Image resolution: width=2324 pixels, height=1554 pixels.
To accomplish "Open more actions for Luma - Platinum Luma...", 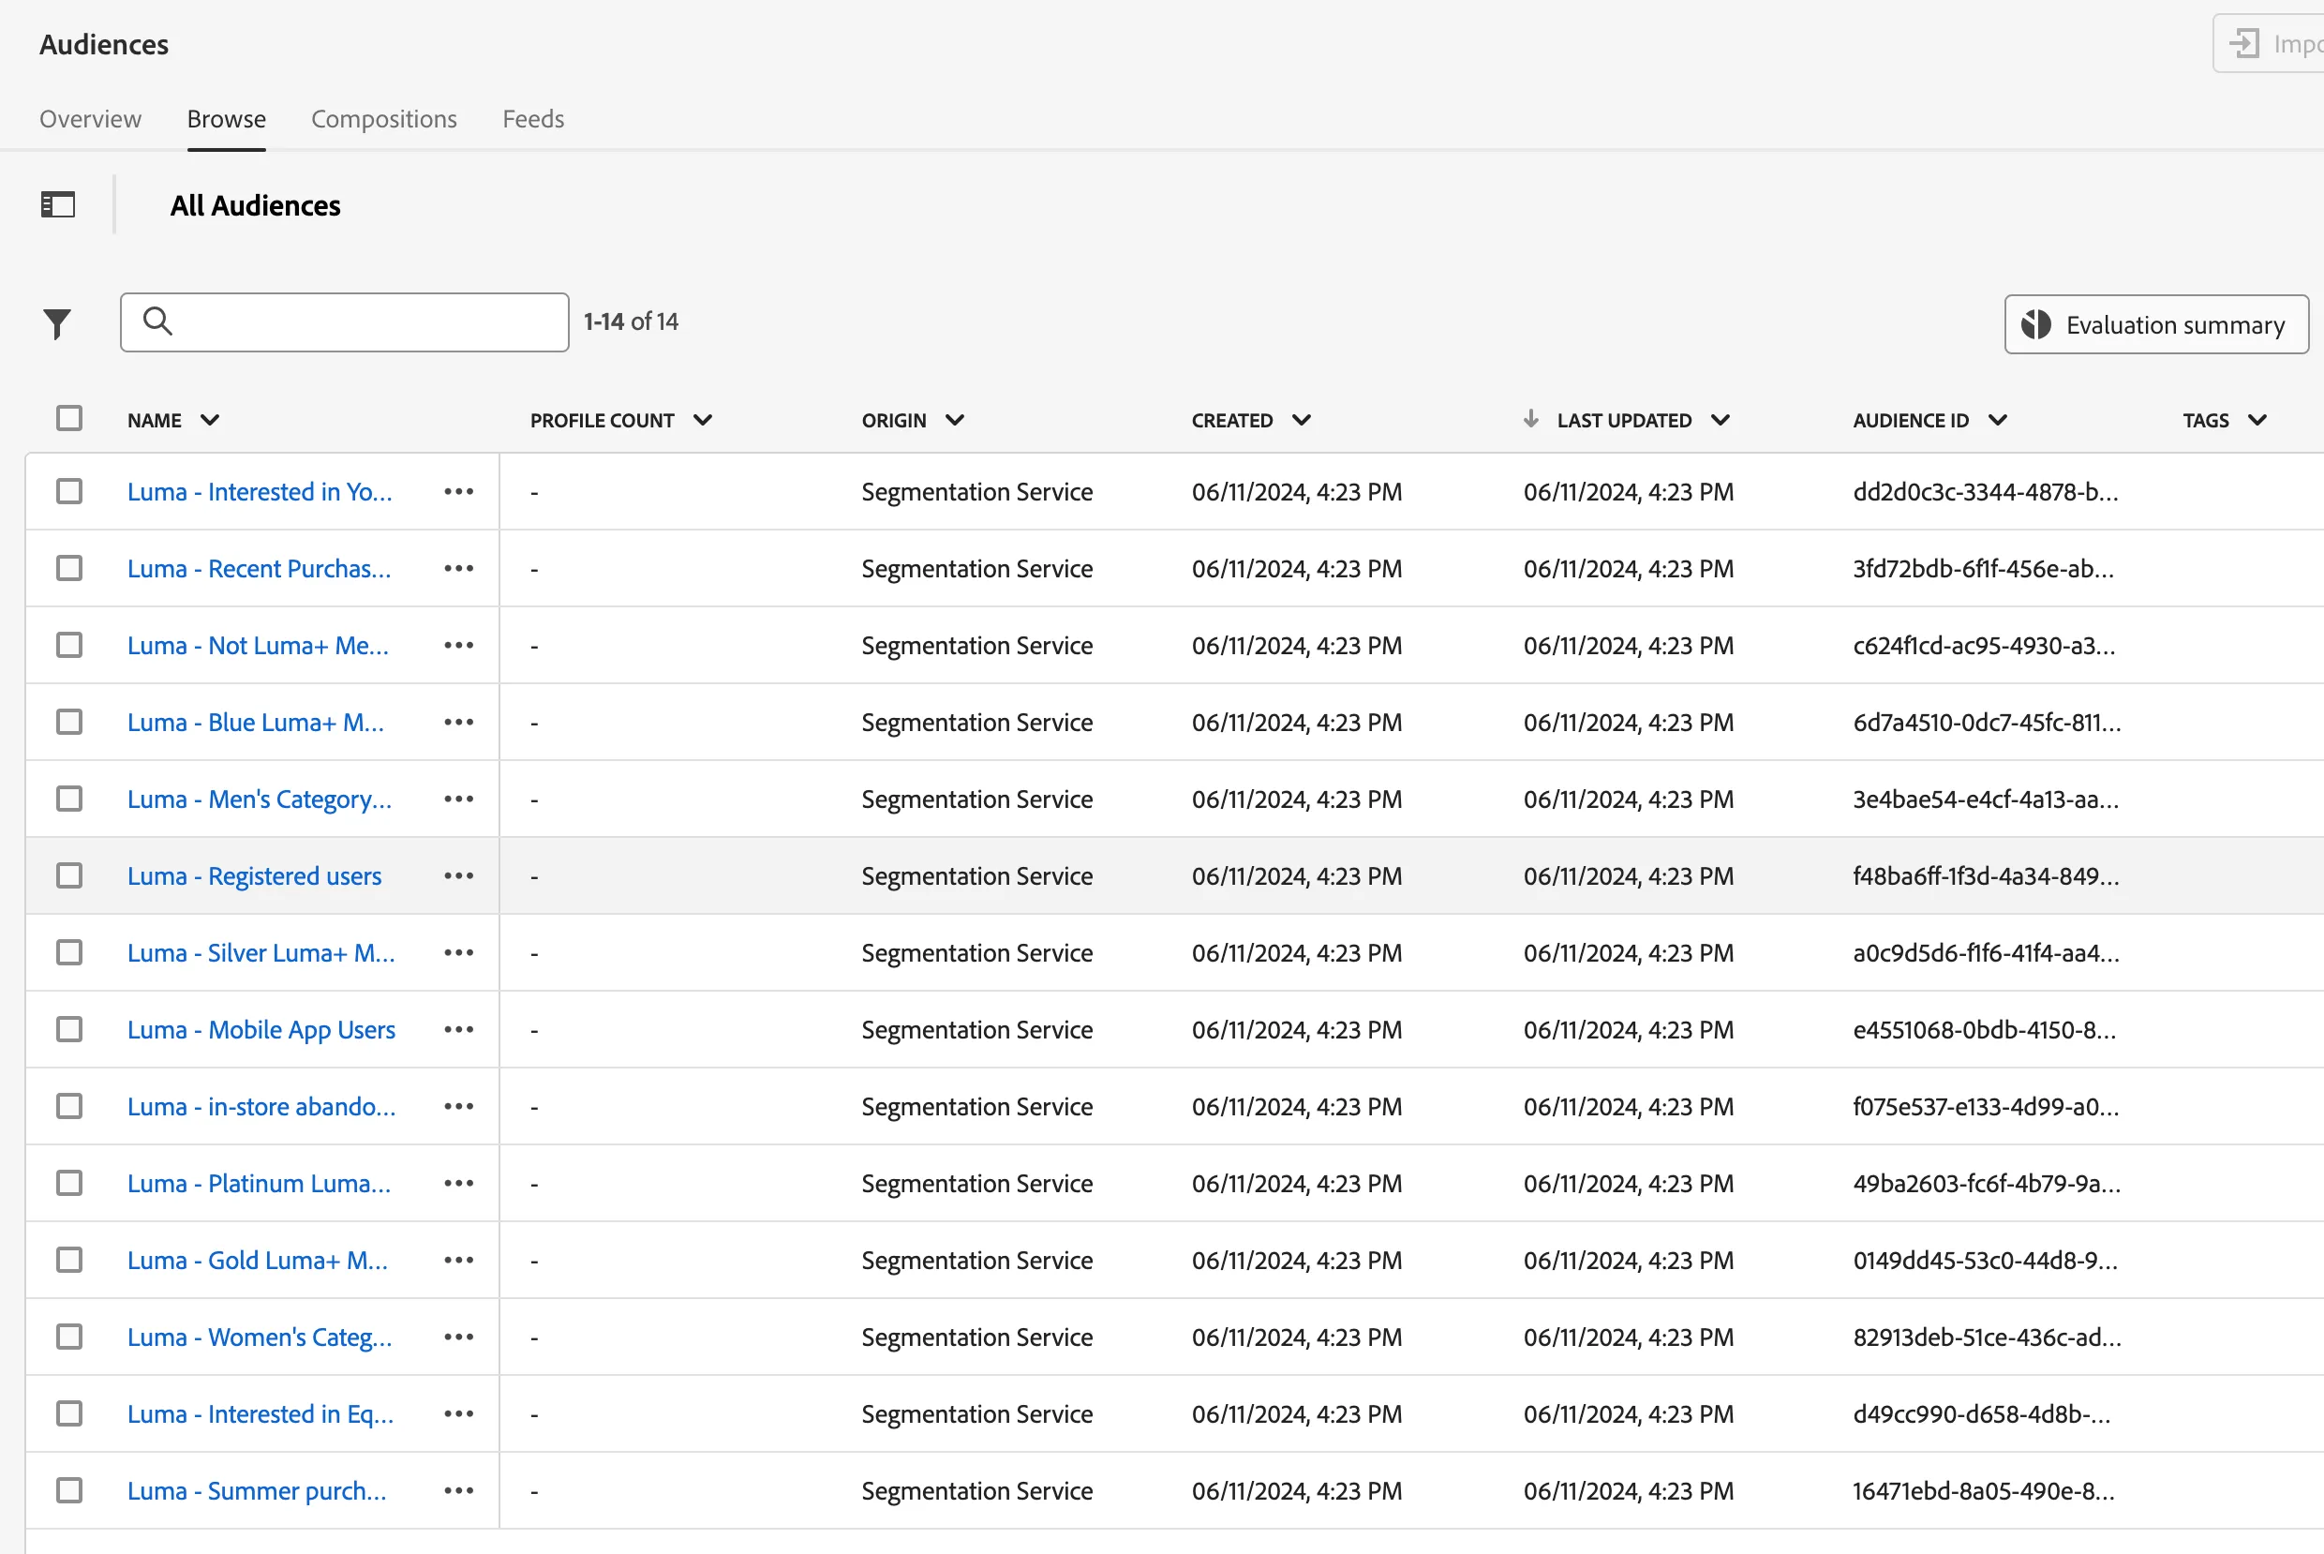I will 458,1184.
